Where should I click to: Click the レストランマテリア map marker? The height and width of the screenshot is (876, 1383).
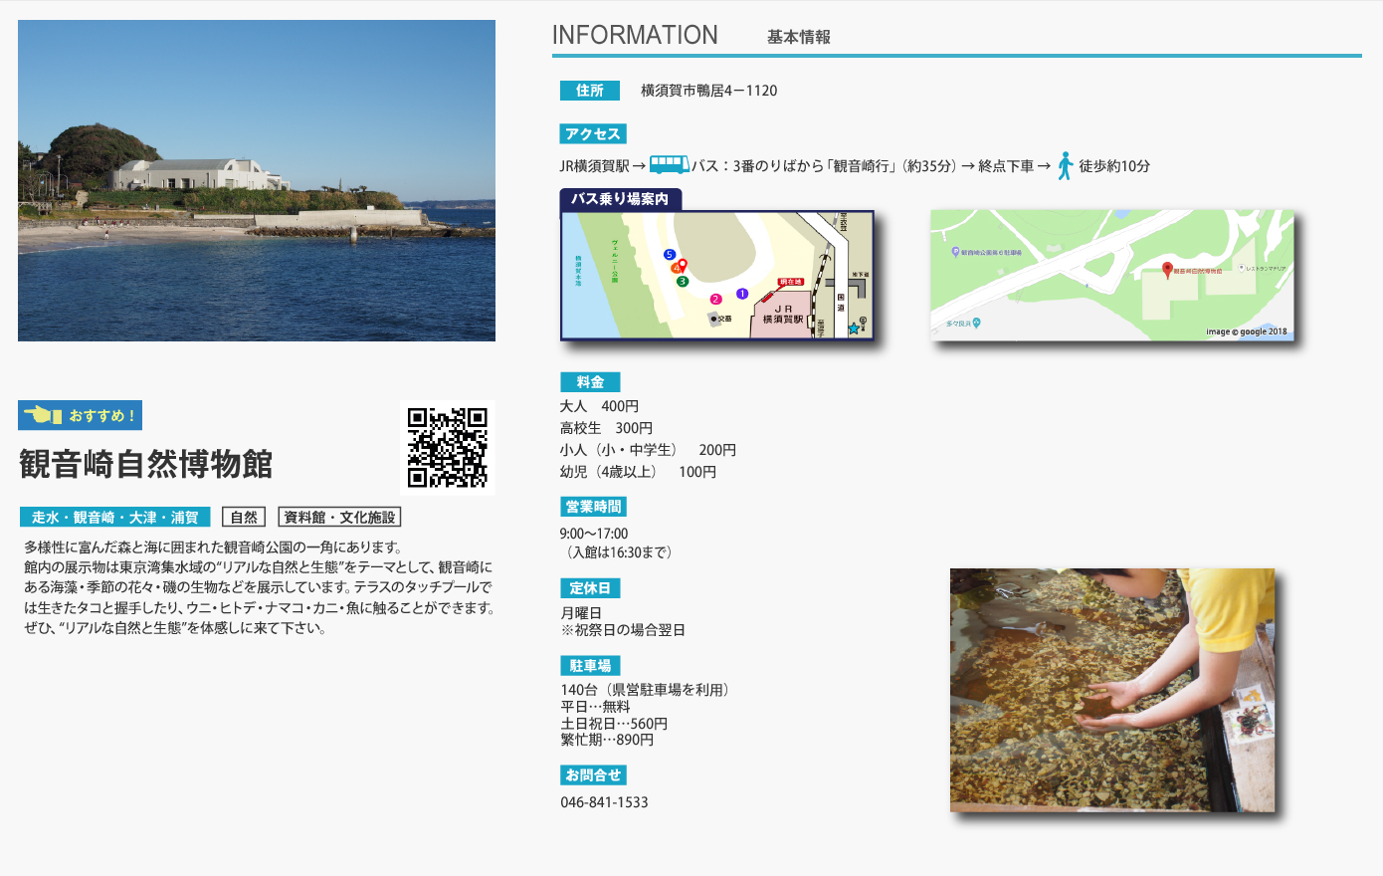(x=1242, y=268)
